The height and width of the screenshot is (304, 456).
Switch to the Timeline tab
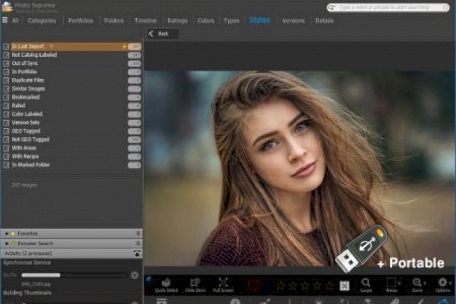146,20
